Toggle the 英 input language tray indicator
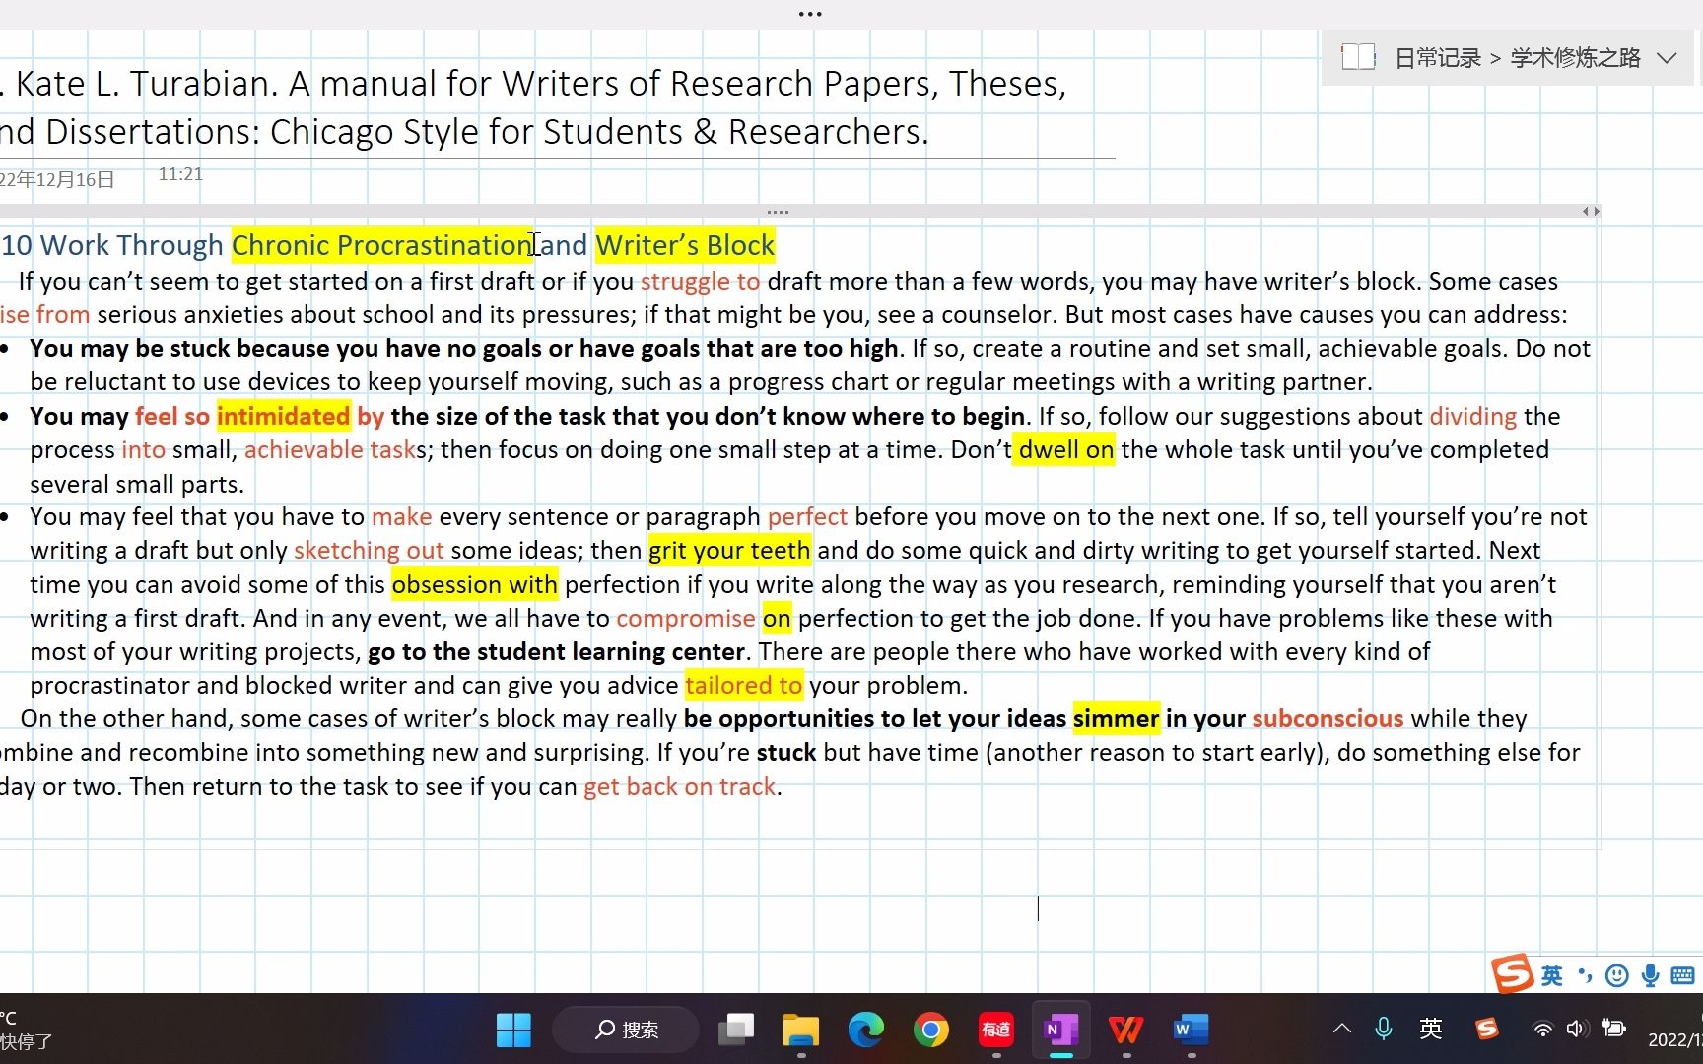 1431,1029
